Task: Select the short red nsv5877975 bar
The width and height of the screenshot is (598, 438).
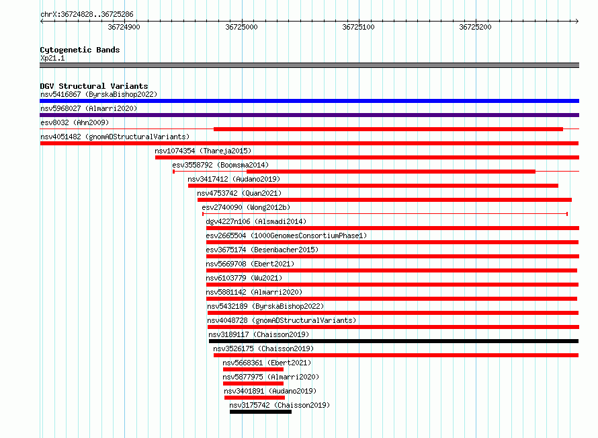Action: (x=253, y=384)
